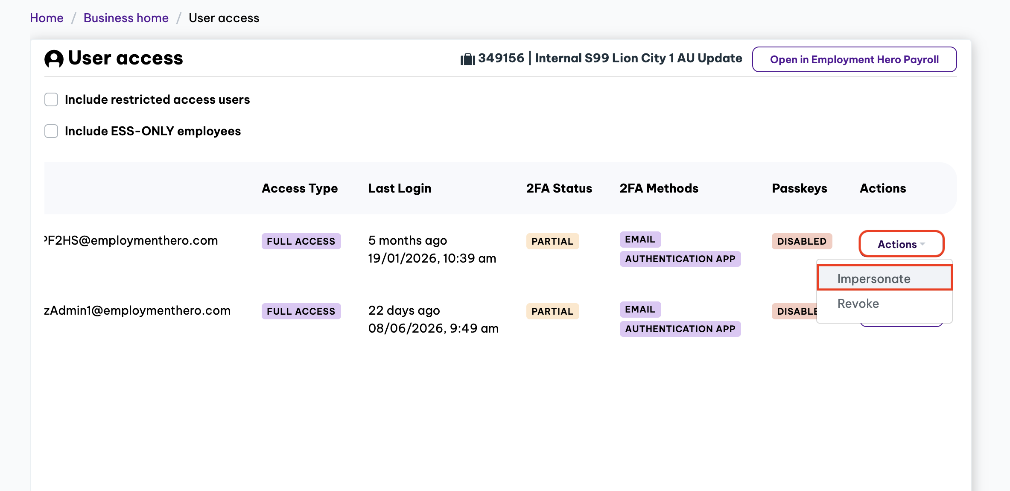The width and height of the screenshot is (1010, 491).
Task: Click the 08/06/2026, 9:49 am timestamp
Action: pyautogui.click(x=433, y=328)
